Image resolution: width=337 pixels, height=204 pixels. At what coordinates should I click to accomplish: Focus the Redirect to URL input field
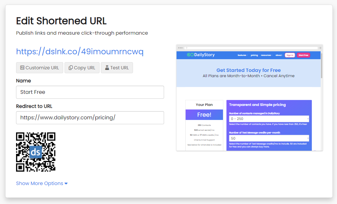point(90,118)
